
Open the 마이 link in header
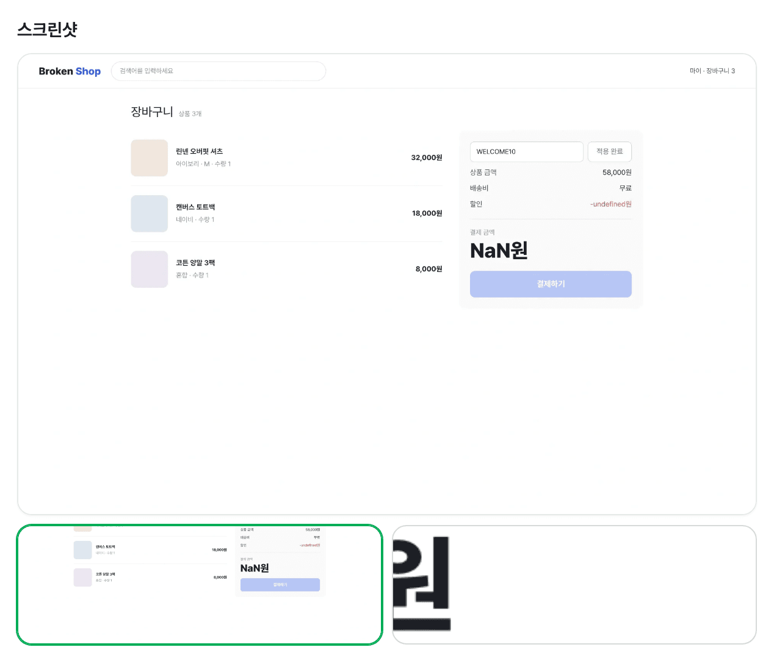695,71
